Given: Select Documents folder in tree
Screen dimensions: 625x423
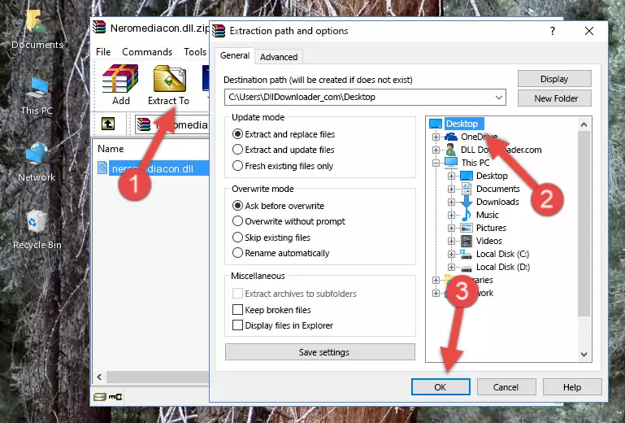Looking at the screenshot, I should coord(498,189).
